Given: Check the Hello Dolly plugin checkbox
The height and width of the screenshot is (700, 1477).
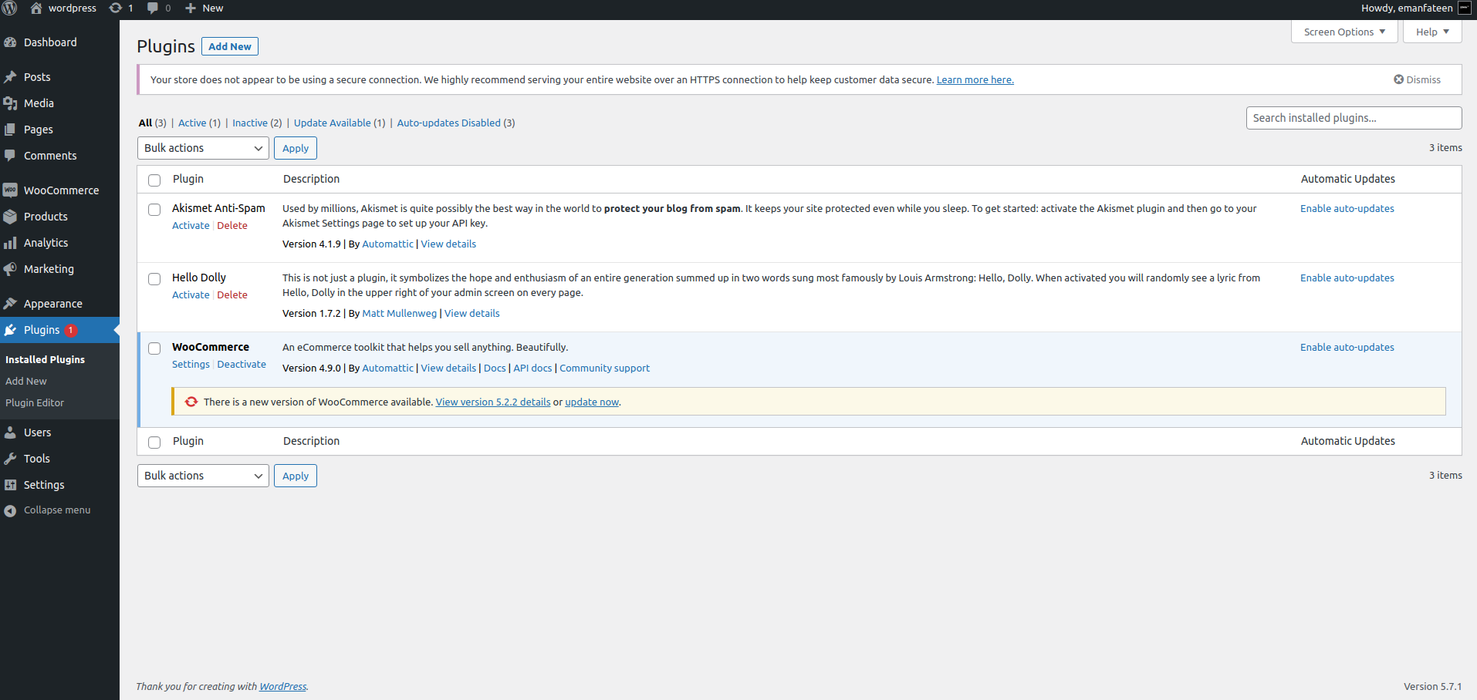Looking at the screenshot, I should click(154, 278).
